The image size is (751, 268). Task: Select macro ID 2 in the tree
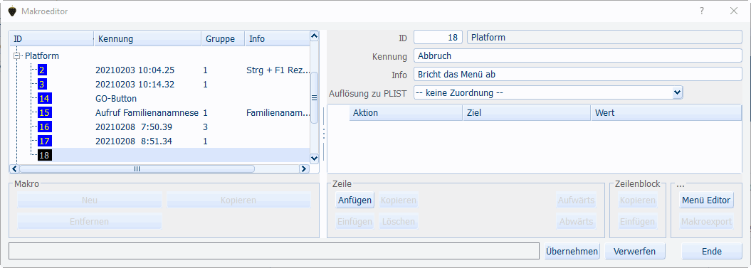point(42,70)
